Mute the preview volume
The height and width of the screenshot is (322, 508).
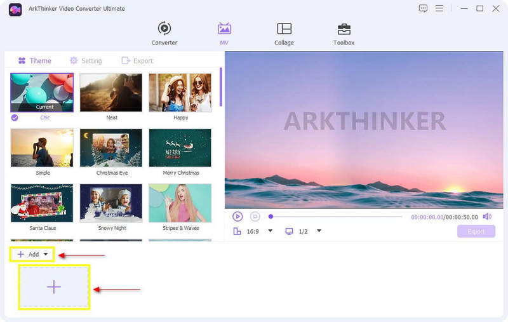pyautogui.click(x=487, y=217)
